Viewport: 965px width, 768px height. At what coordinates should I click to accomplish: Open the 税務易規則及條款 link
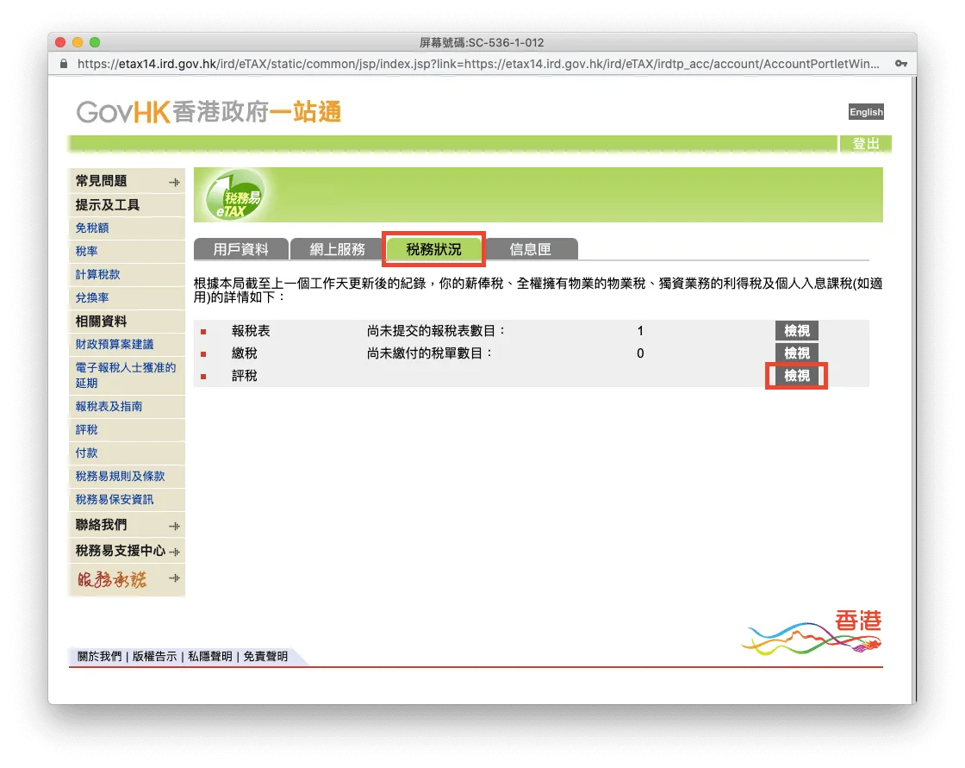click(120, 476)
